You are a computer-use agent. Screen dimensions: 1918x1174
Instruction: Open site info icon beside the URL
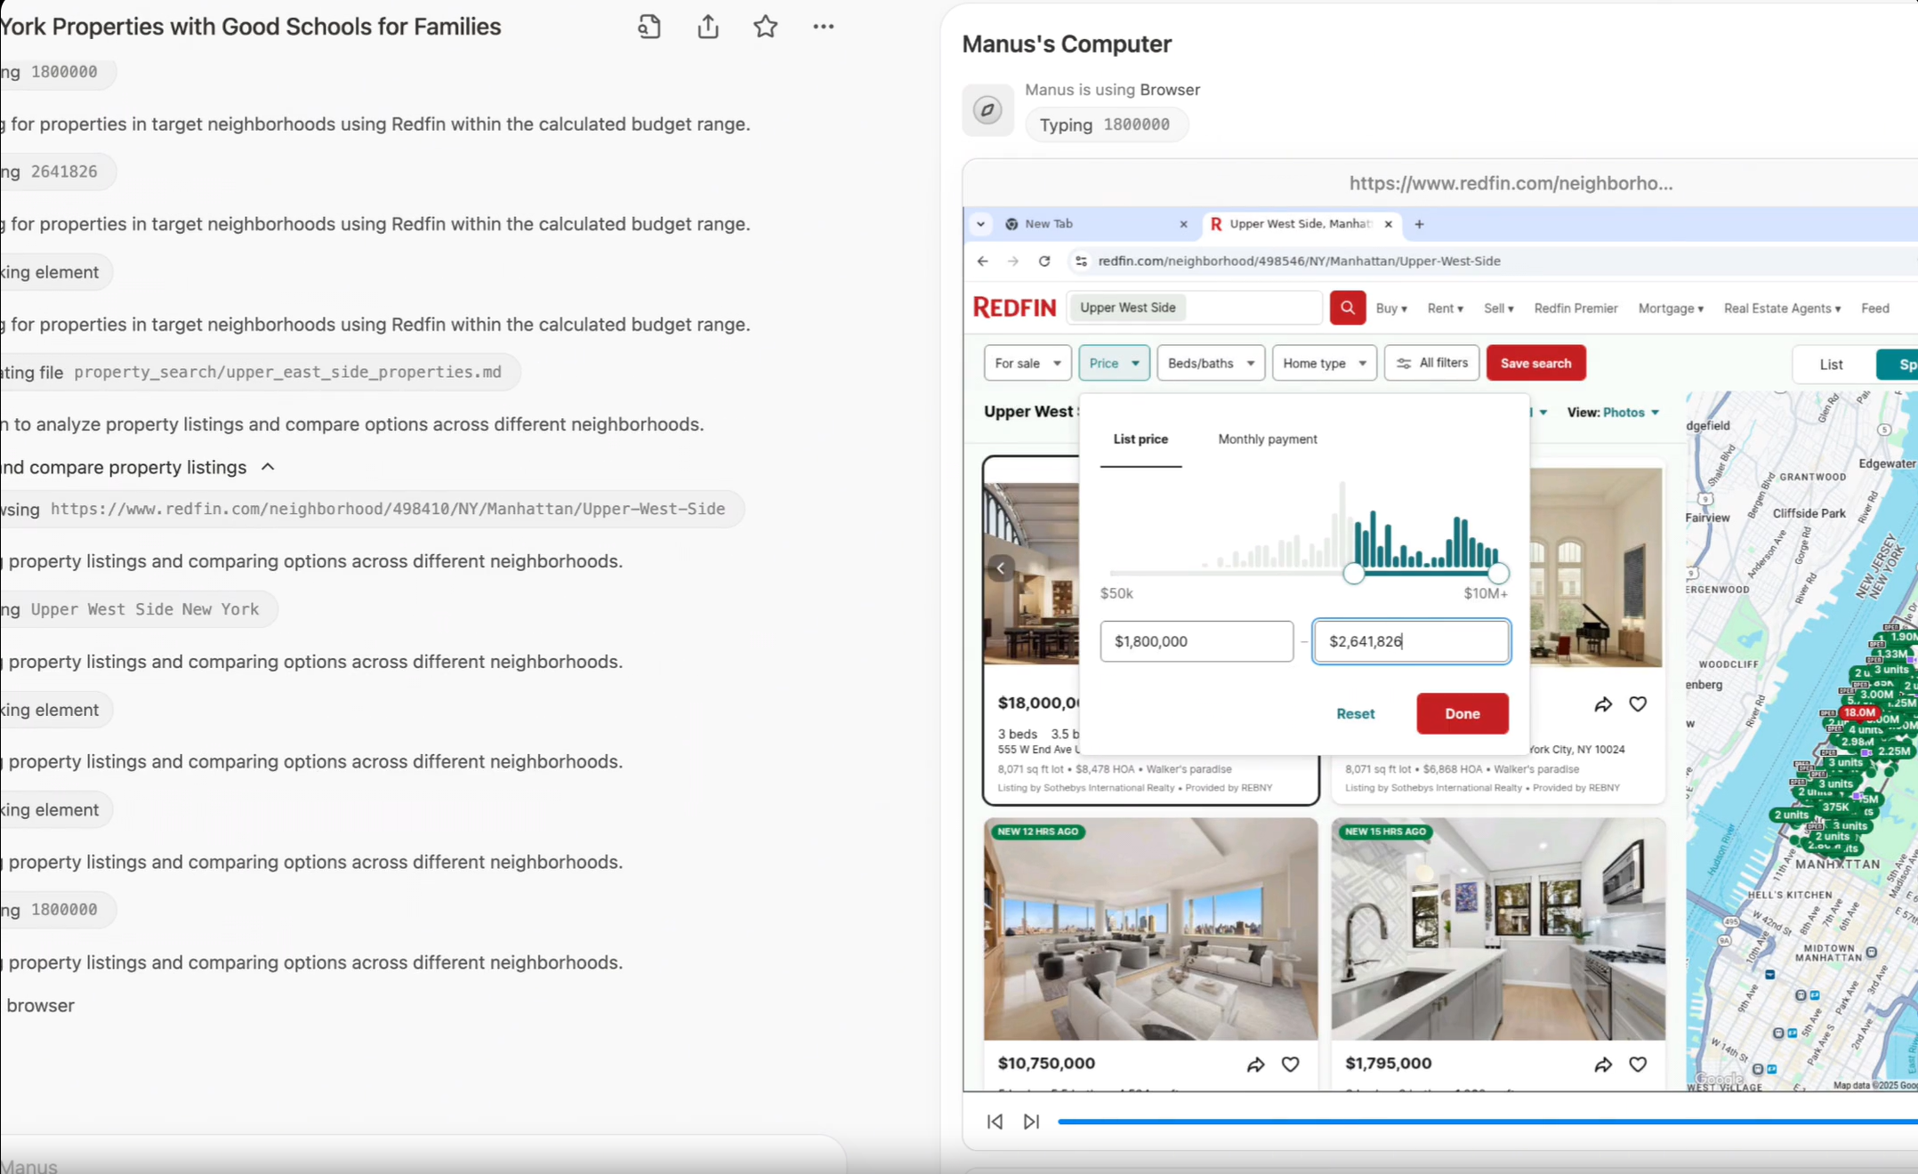(x=1081, y=261)
